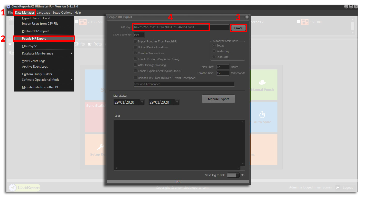Enable Import Punches From PeopleHR
The width and height of the screenshot is (365, 199).
click(x=135, y=41)
